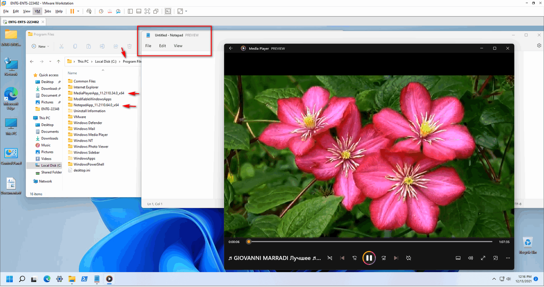Open the View menu in Notepad
The image size is (544, 287).
click(178, 46)
